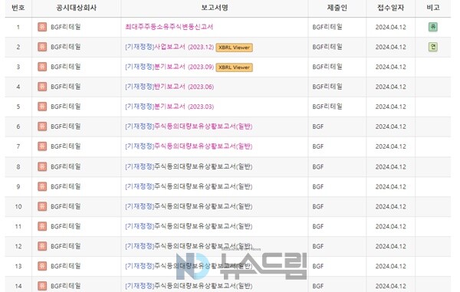The height and width of the screenshot is (292, 460).
Task: Open 최대주주등소유주식변동신고서 report
Action: (169, 27)
